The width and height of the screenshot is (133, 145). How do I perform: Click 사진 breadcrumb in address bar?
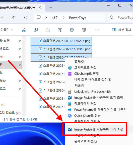[55, 17]
